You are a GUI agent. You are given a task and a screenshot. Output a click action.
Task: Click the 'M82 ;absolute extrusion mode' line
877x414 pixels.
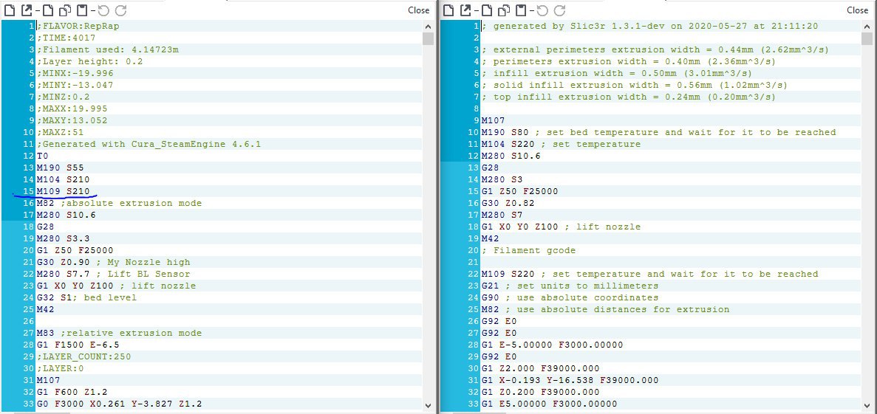(x=119, y=203)
